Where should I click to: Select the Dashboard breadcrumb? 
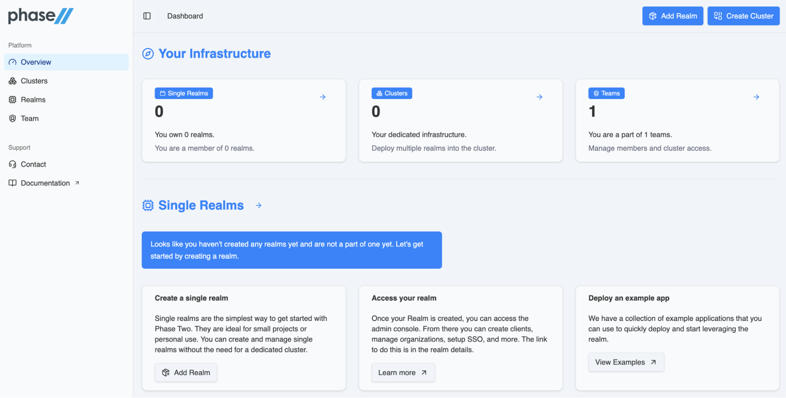(x=185, y=16)
